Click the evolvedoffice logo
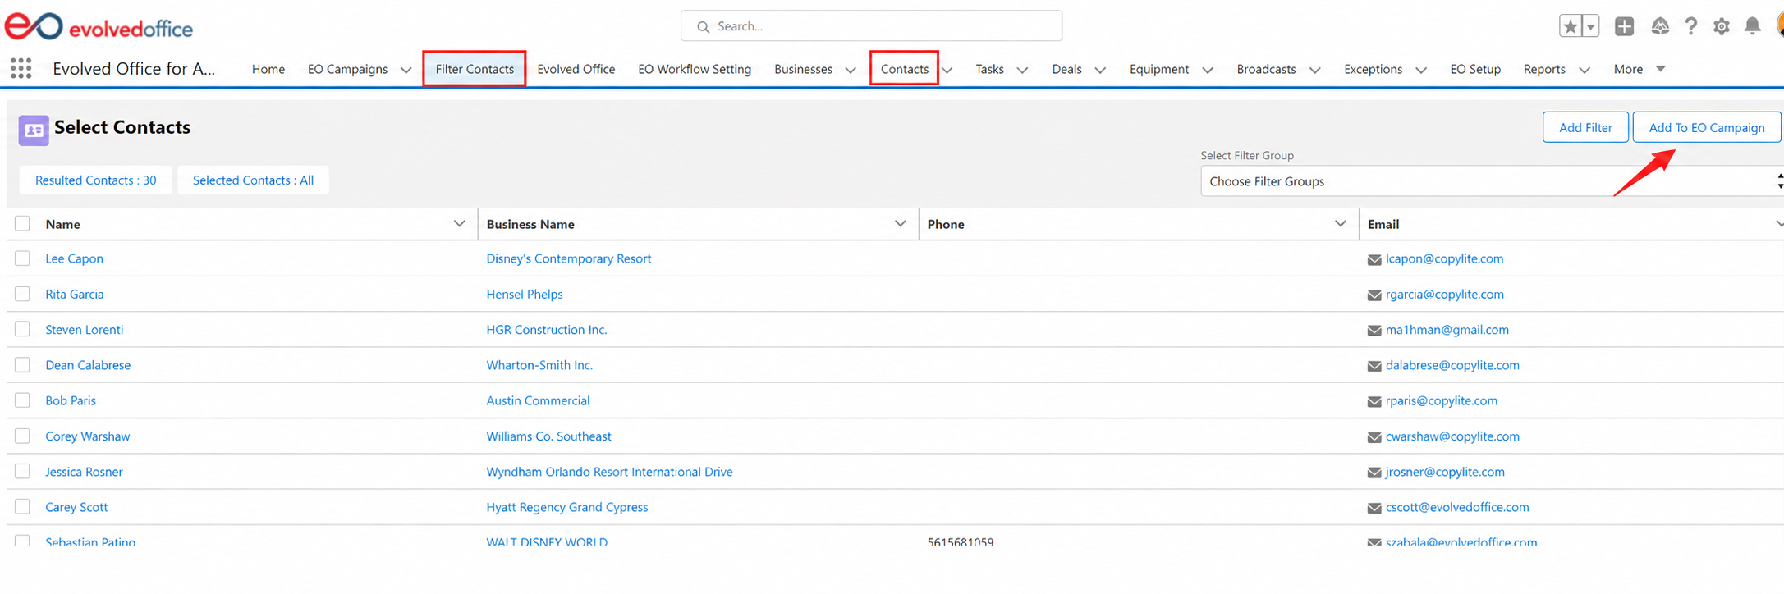This screenshot has width=1784, height=594. click(99, 27)
